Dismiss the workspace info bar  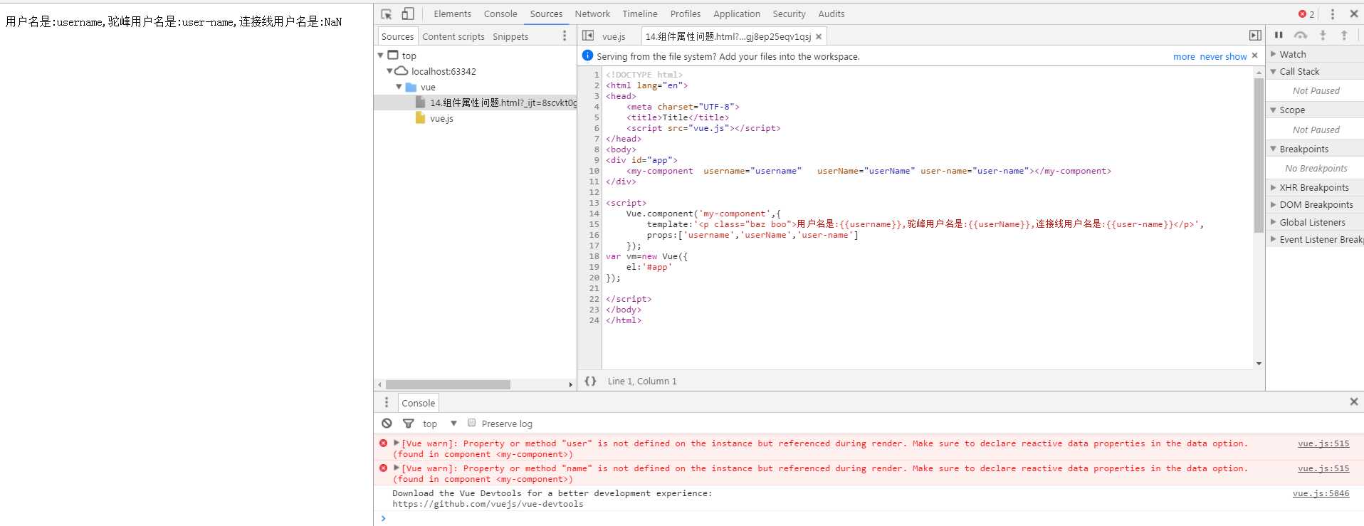[1254, 56]
